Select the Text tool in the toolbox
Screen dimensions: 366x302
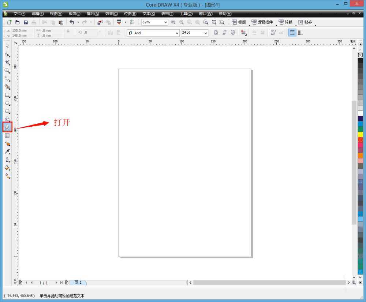(x=7, y=127)
